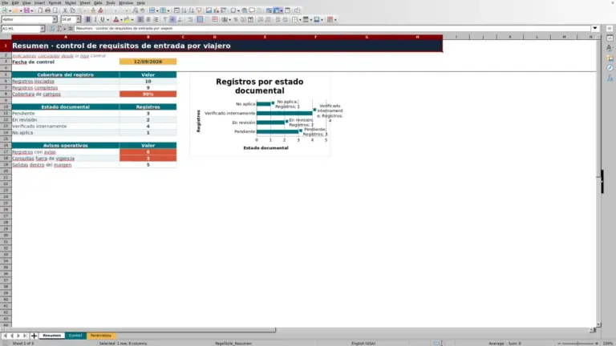Open the sidebar Styles panel icon

tap(610, 48)
